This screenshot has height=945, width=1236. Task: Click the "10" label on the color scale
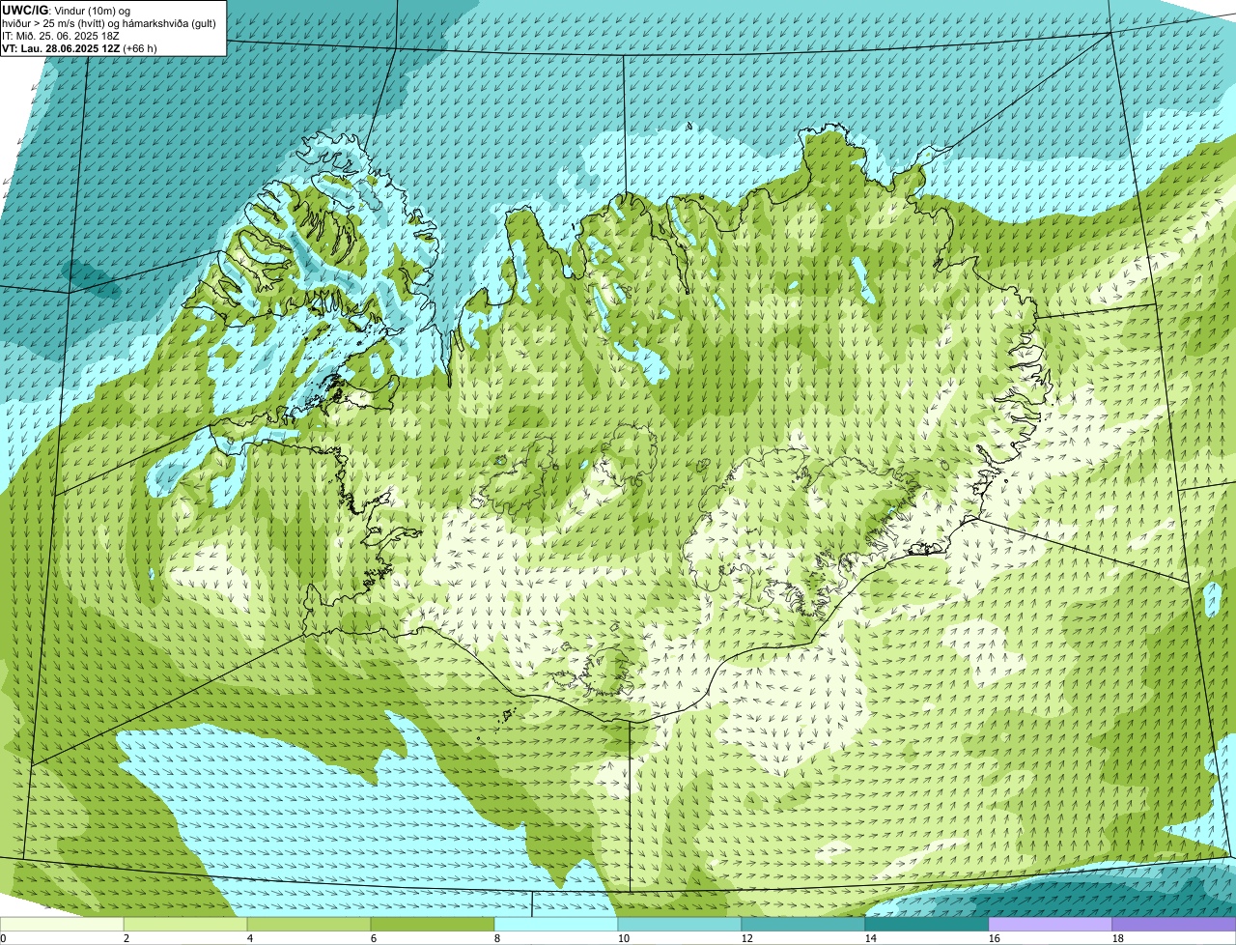pyautogui.click(x=624, y=938)
